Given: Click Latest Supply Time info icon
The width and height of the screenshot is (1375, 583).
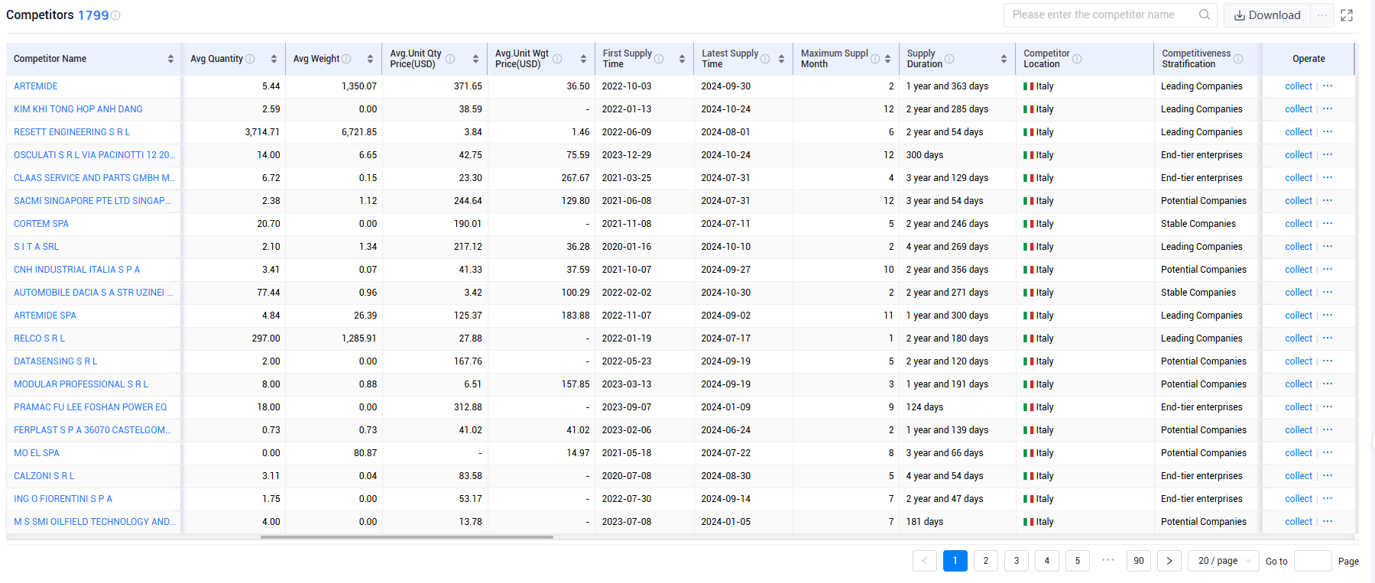Looking at the screenshot, I should pyautogui.click(x=765, y=59).
